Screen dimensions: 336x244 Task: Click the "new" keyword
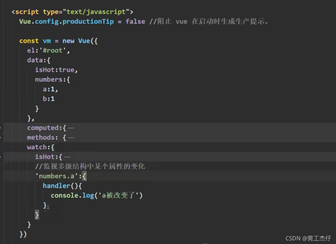pyautogui.click(x=68, y=41)
